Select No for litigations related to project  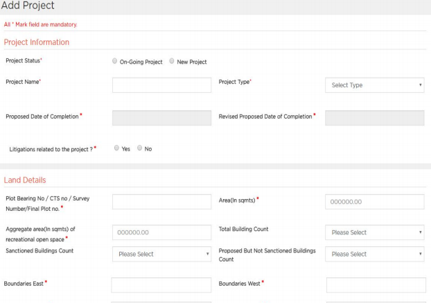pos(140,148)
